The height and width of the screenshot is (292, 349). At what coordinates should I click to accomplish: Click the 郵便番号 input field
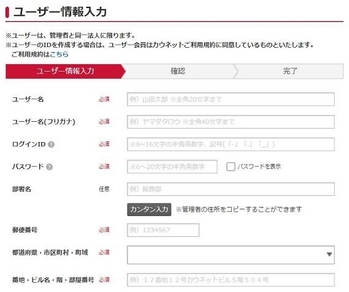click(163, 230)
